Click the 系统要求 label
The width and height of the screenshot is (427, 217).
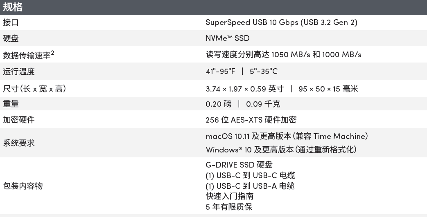point(19,143)
